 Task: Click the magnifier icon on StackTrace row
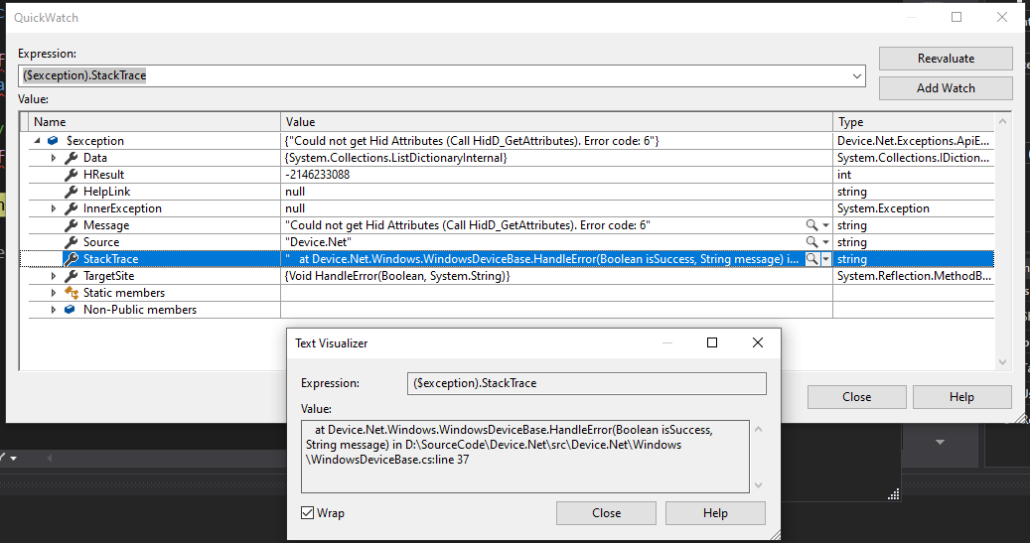[812, 259]
